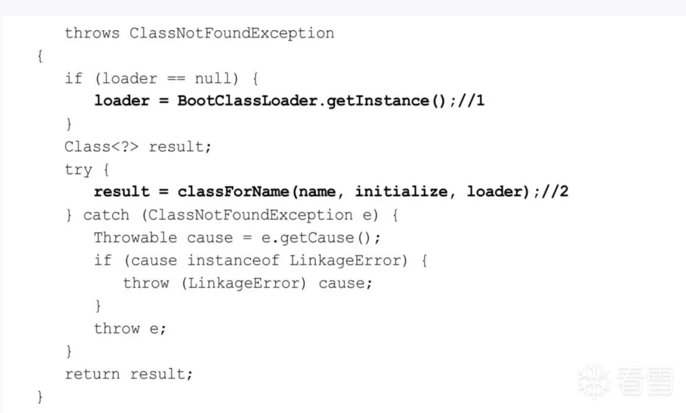Screen dimensions: 686x413
Task: Click the 'Throwable cause = e.getCause();' line
Action: coord(237,237)
